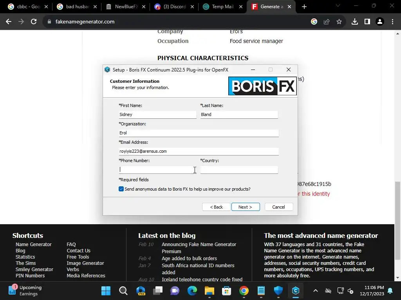Reload the fakenamegenerator page

pos(34,22)
